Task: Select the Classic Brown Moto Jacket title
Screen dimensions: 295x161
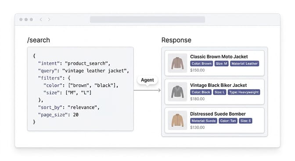Action: point(219,57)
